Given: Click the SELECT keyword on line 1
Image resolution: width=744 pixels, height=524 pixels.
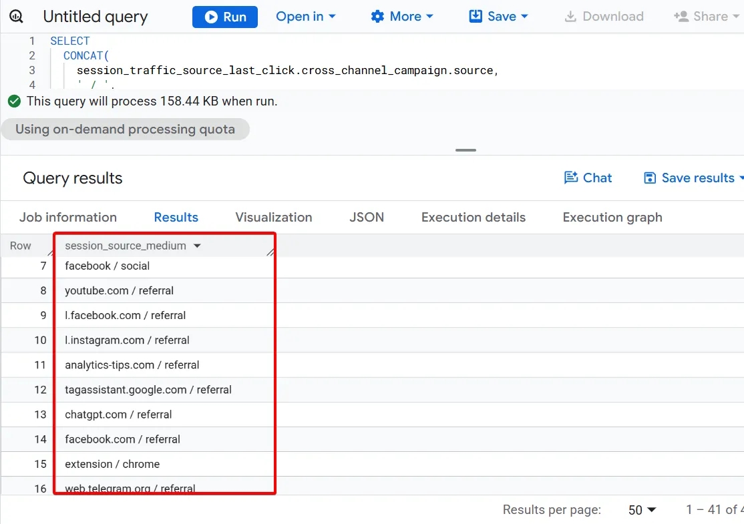Looking at the screenshot, I should click(69, 41).
